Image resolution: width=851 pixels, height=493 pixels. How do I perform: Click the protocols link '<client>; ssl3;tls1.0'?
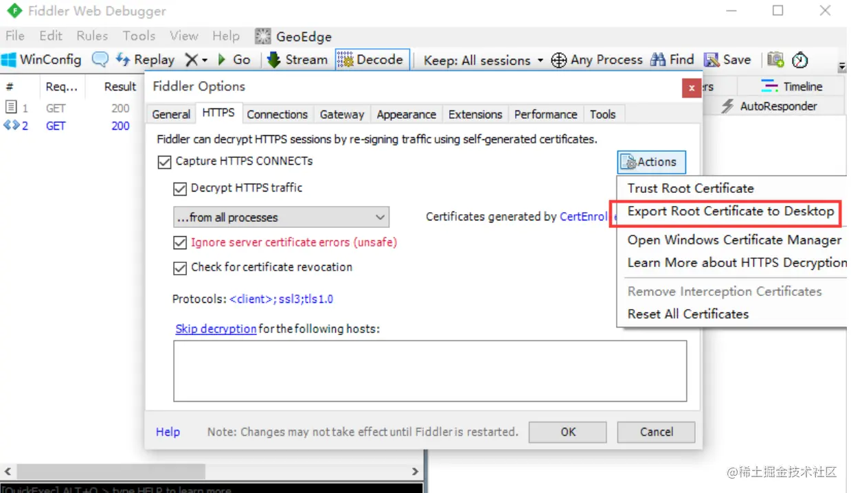coord(282,299)
